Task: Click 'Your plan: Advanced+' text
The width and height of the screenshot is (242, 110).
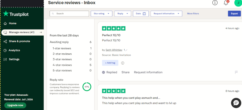Action: tap(16, 95)
